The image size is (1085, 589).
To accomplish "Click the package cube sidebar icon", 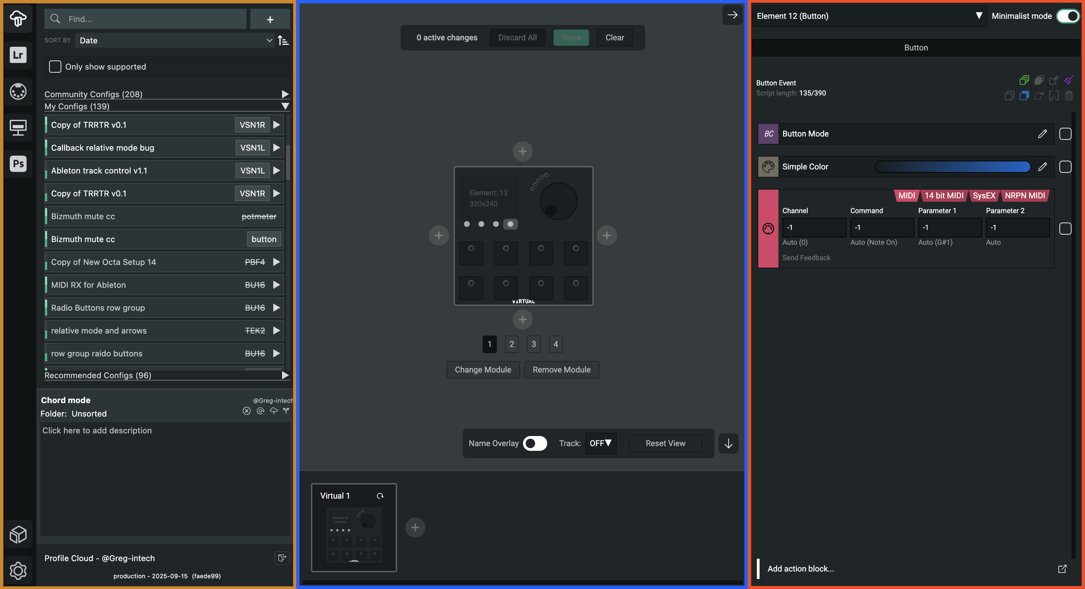I will (x=18, y=534).
